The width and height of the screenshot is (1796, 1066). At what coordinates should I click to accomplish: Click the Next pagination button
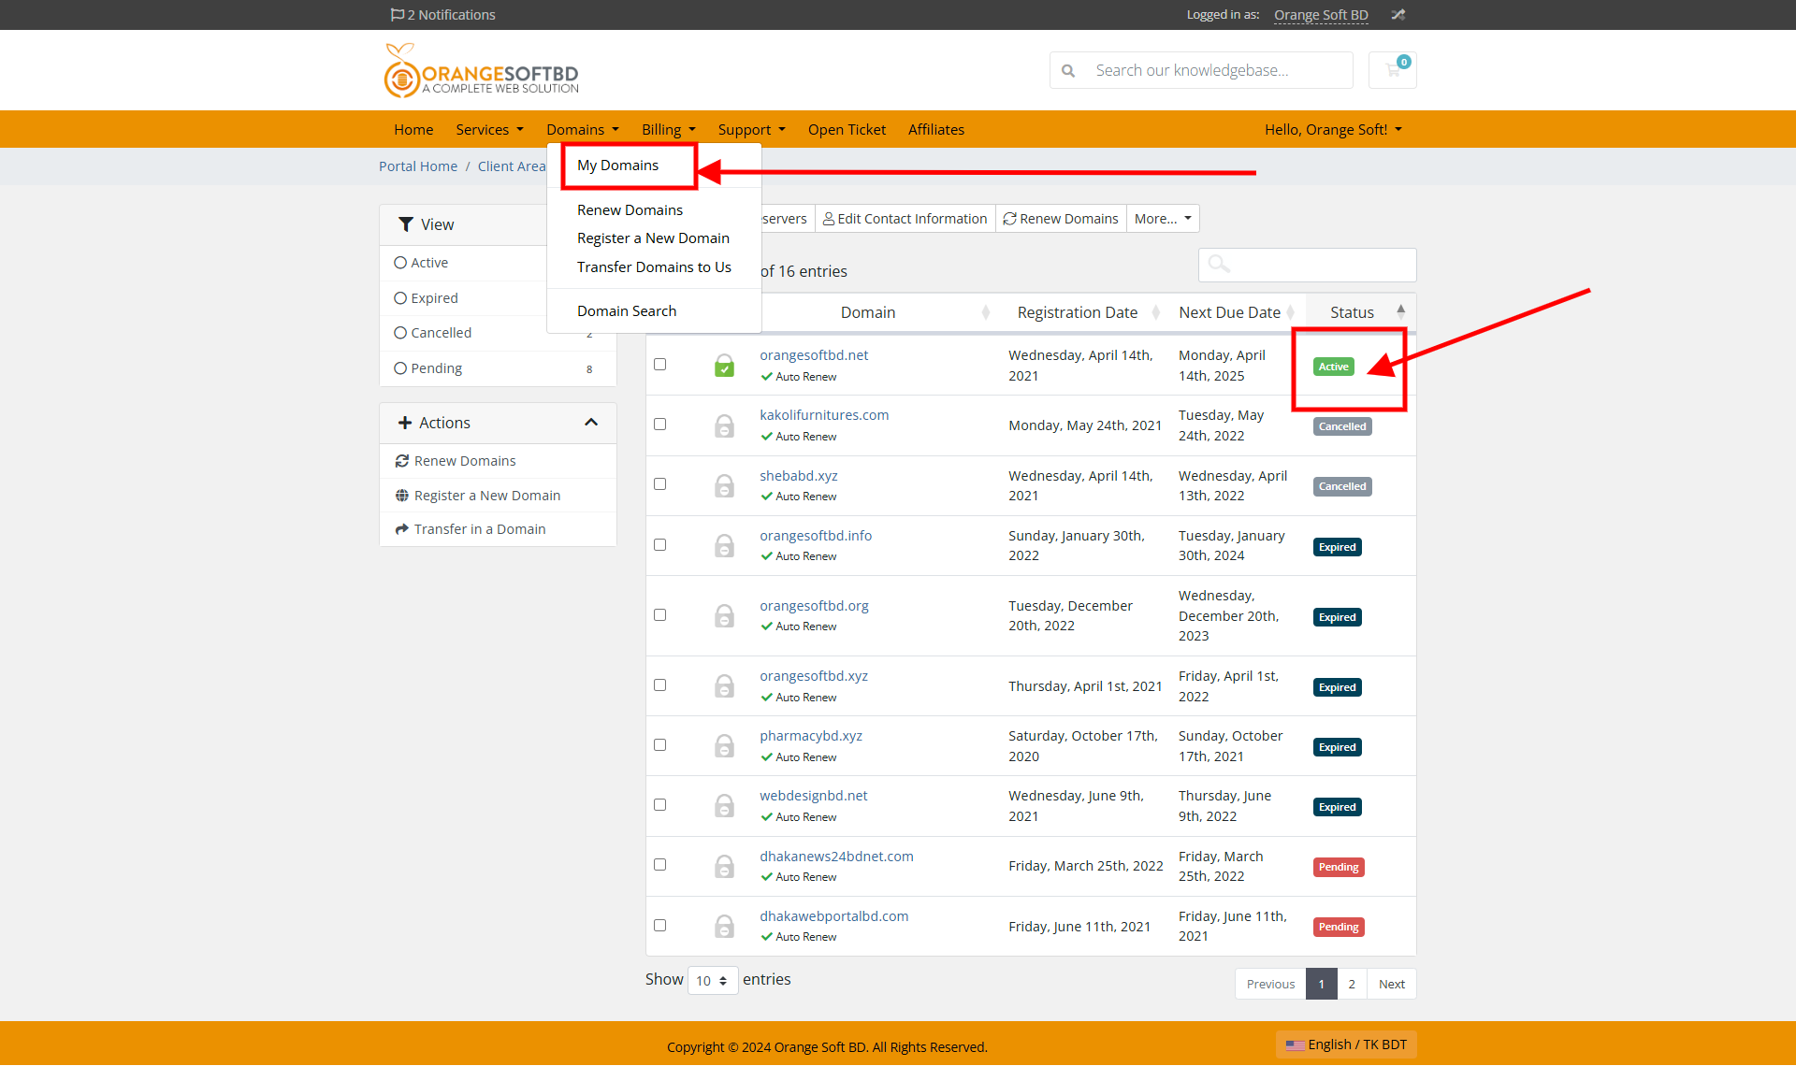pos(1391,984)
